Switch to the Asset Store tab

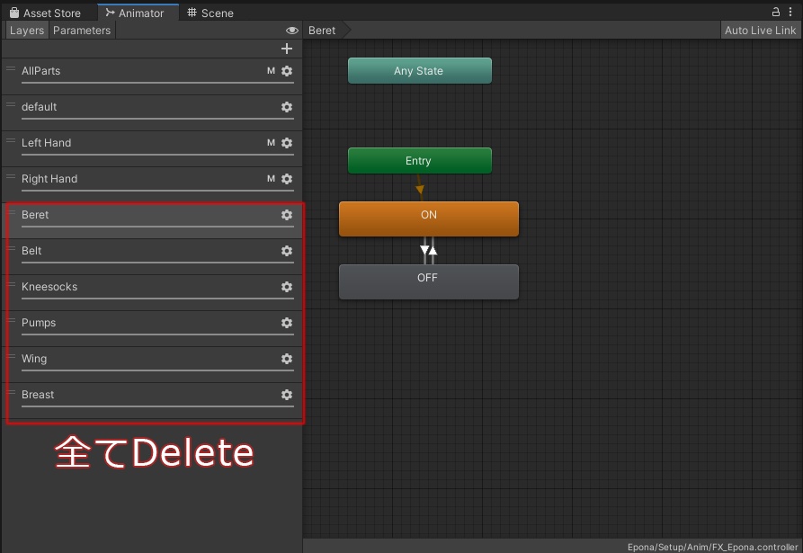click(46, 13)
